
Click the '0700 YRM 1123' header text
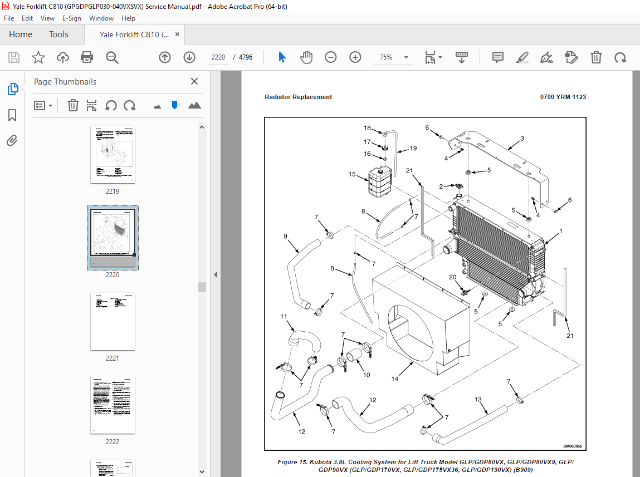pos(563,97)
